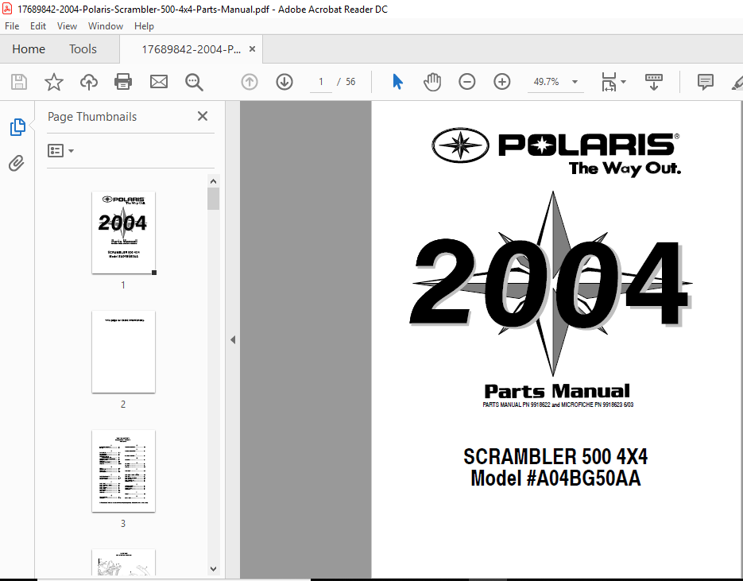Image resolution: width=743 pixels, height=581 pixels.
Task: Click the read mode keyboard-arrow icon
Action: coord(654,82)
